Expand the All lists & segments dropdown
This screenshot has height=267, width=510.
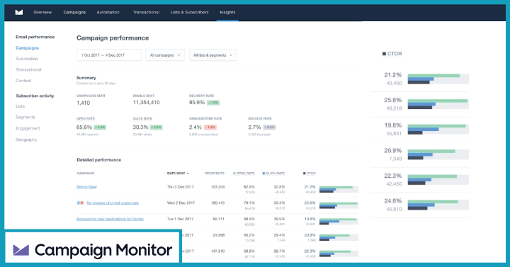[x=212, y=55]
